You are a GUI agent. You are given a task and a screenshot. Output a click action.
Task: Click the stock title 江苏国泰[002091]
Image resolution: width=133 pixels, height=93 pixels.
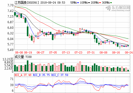click(27, 3)
